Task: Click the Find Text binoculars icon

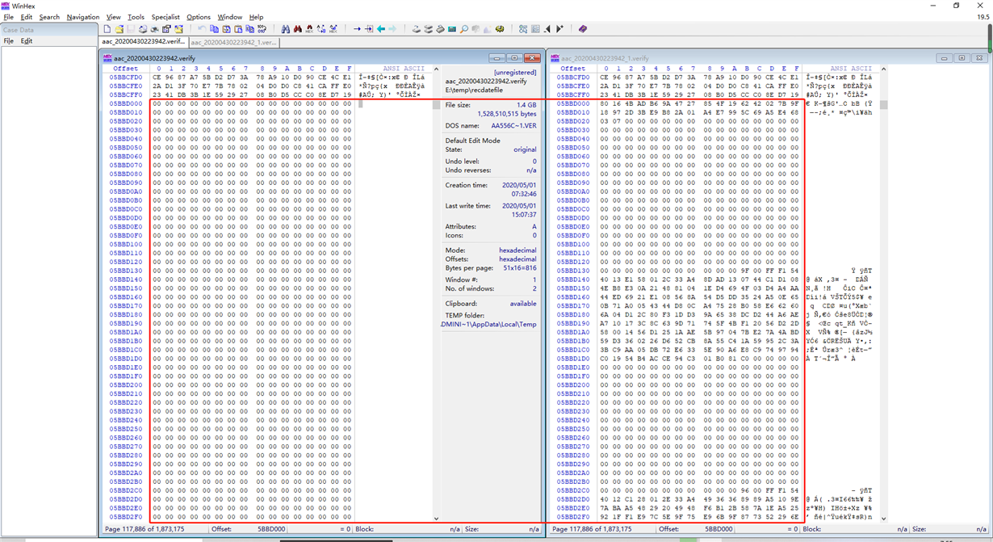Action: point(286,29)
